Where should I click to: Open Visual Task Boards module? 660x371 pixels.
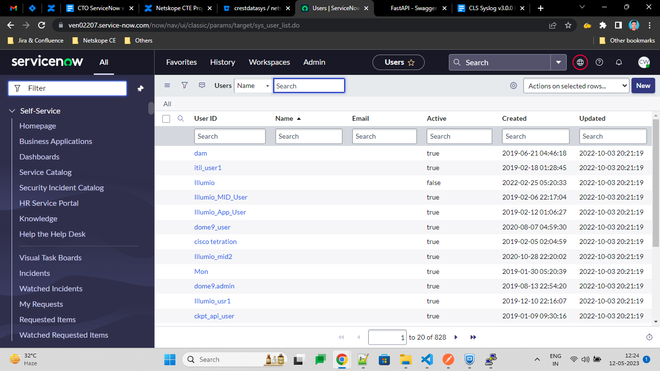tap(50, 258)
